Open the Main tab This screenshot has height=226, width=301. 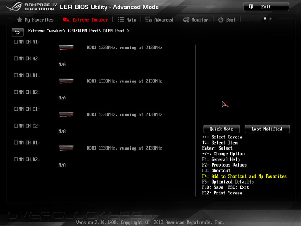tap(127, 20)
